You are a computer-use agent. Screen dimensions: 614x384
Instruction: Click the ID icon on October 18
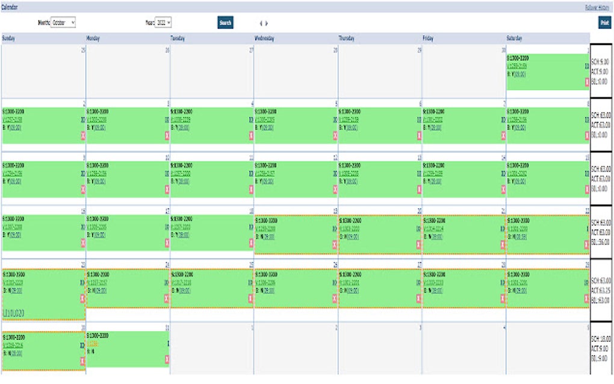click(251, 228)
